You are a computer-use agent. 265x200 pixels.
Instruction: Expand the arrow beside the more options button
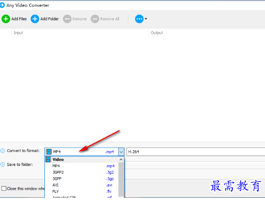146,19
